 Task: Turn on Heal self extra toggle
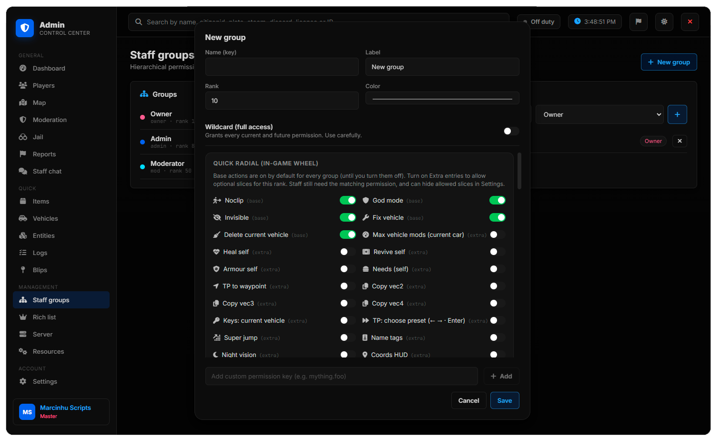(347, 252)
